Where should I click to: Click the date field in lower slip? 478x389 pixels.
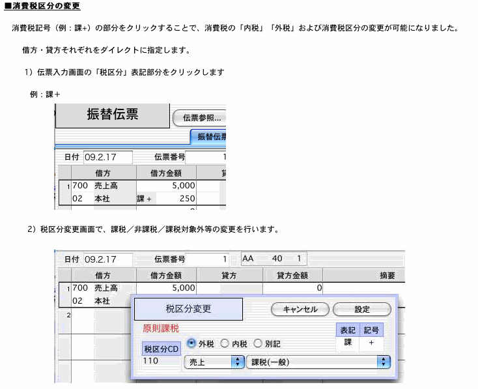[x=107, y=259]
